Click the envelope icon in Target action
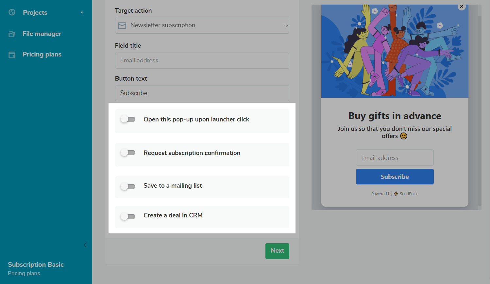 (122, 25)
